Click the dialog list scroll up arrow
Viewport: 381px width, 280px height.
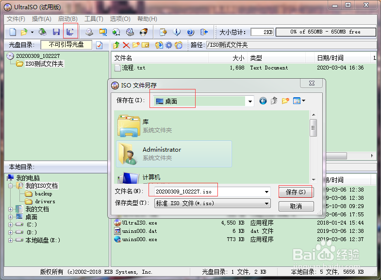tap(314, 115)
